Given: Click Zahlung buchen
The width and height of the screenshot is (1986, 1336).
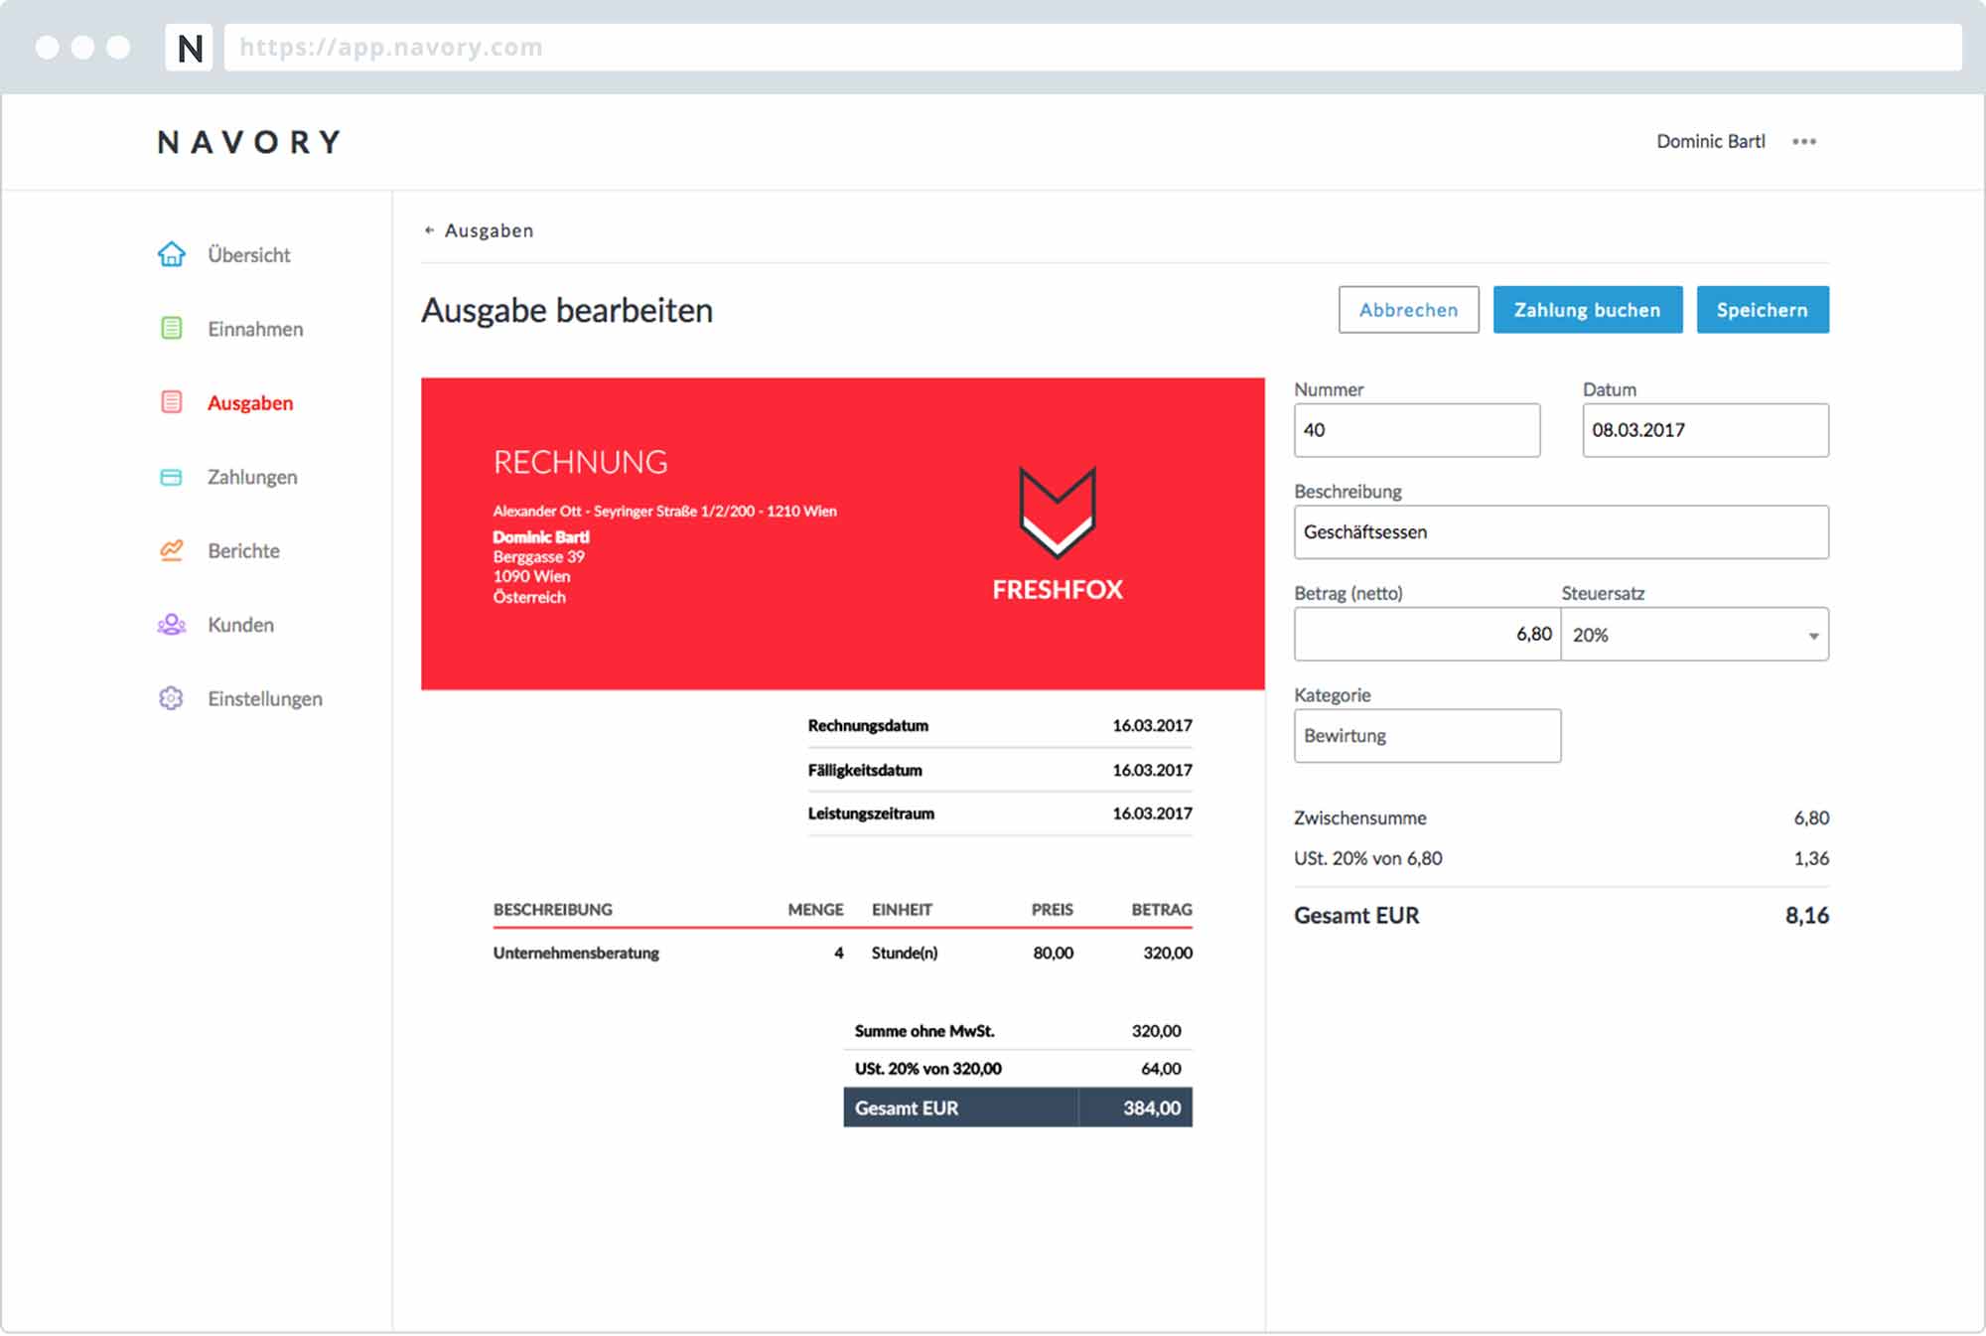Looking at the screenshot, I should click(x=1587, y=309).
